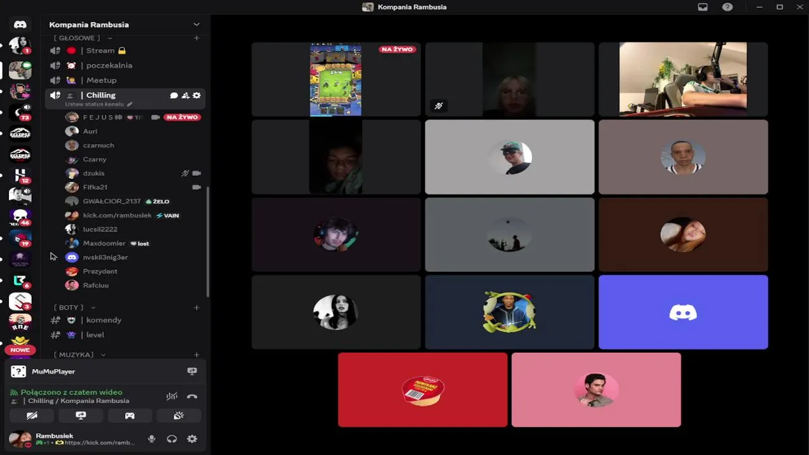Image resolution: width=809 pixels, height=455 pixels.
Task: Open the live game stream tile
Action: [336, 80]
